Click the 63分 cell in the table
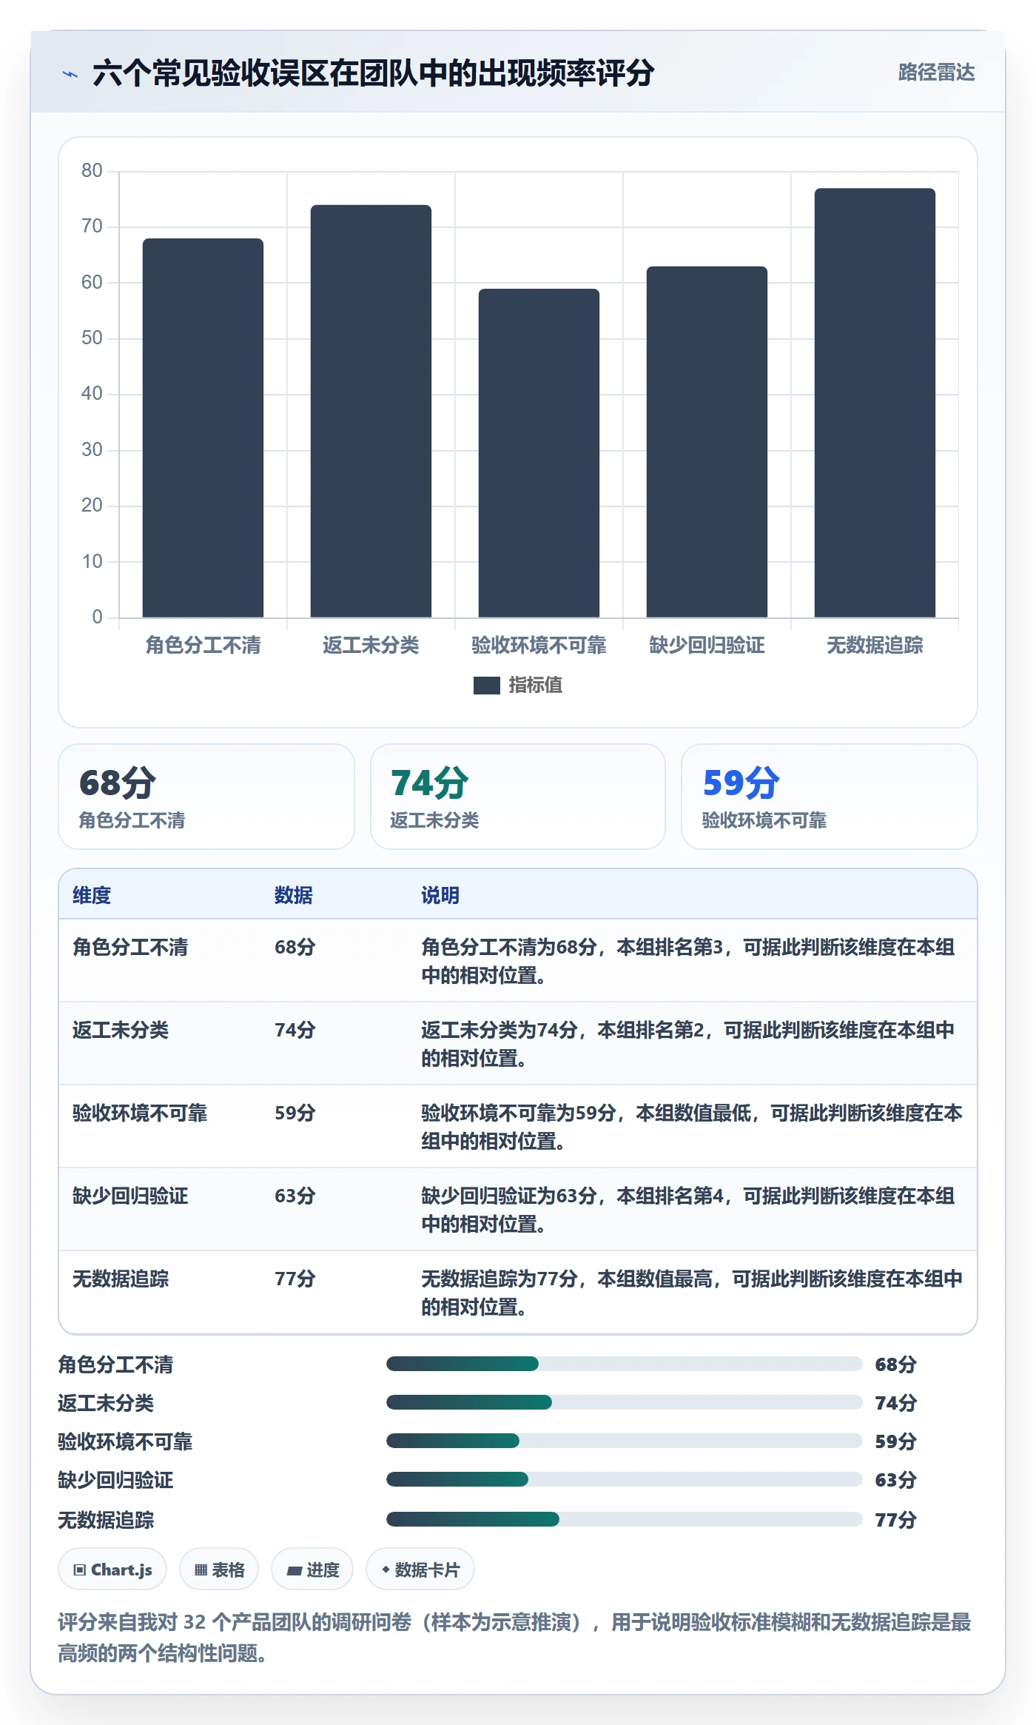The width and height of the screenshot is (1036, 1725). point(295,1196)
